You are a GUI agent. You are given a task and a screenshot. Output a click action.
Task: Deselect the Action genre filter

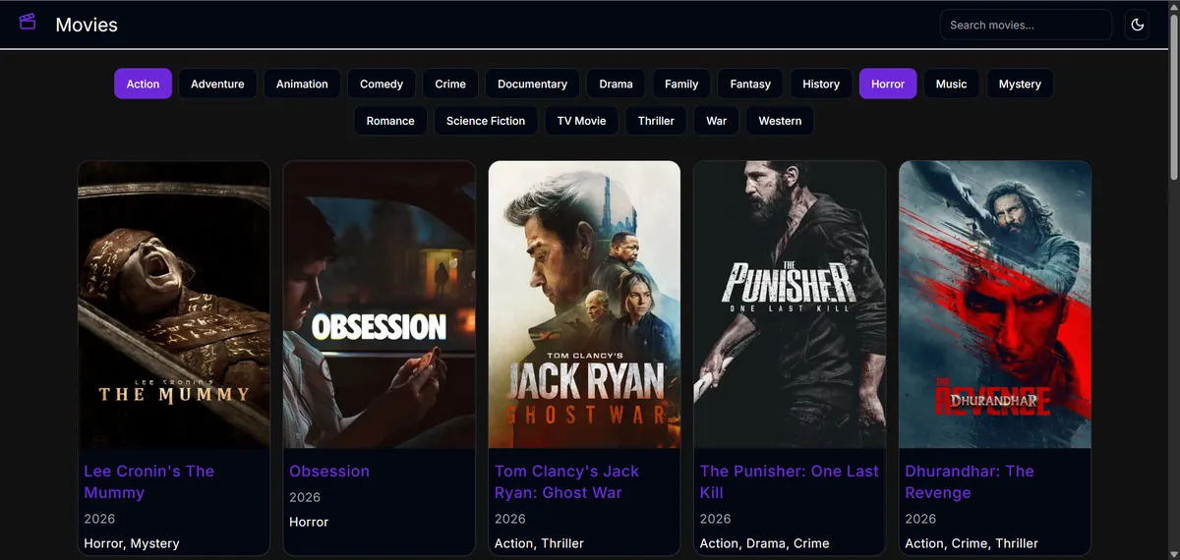click(x=143, y=84)
